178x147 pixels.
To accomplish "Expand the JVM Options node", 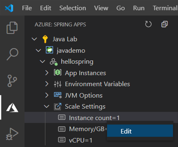I will pyautogui.click(x=47, y=95).
